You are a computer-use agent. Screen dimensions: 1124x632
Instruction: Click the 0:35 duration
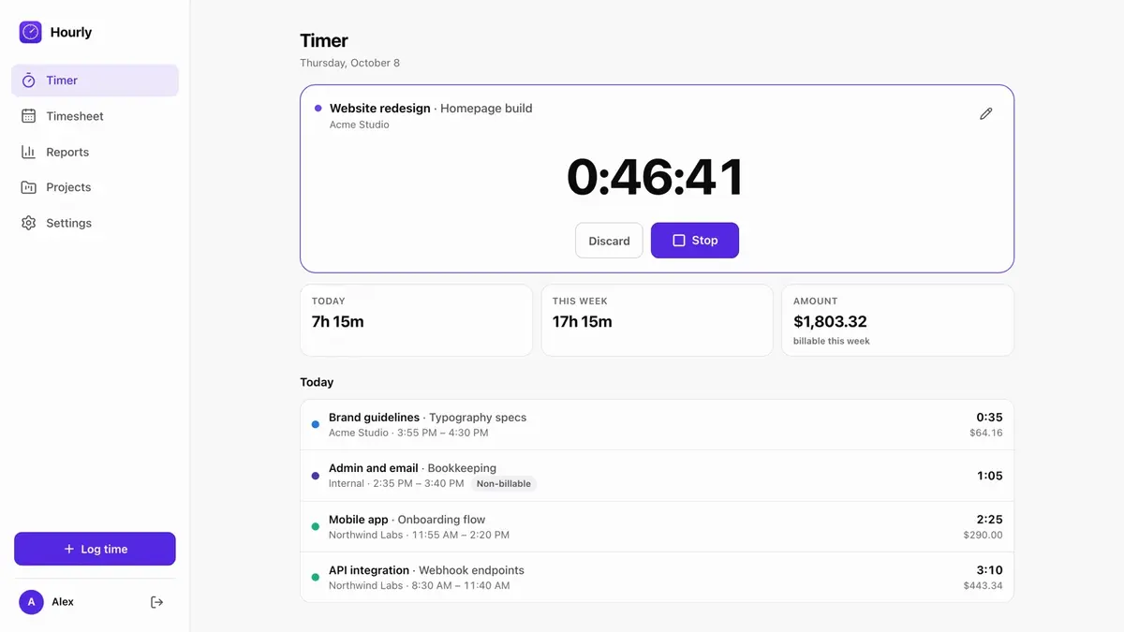coord(989,418)
